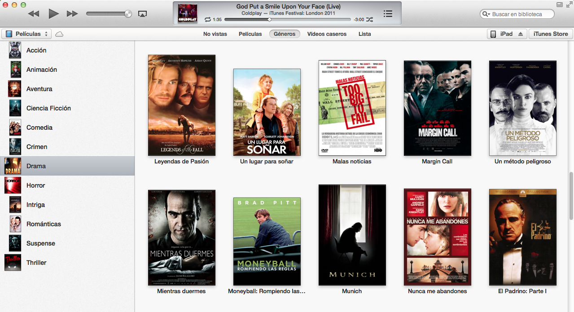The image size is (574, 312).
Task: Open the AirPlay output icon
Action: click(x=142, y=14)
